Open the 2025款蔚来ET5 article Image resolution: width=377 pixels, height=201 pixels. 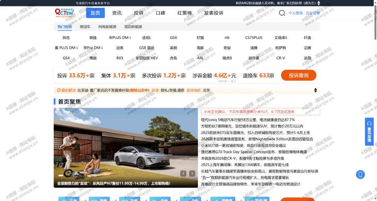[255, 132]
